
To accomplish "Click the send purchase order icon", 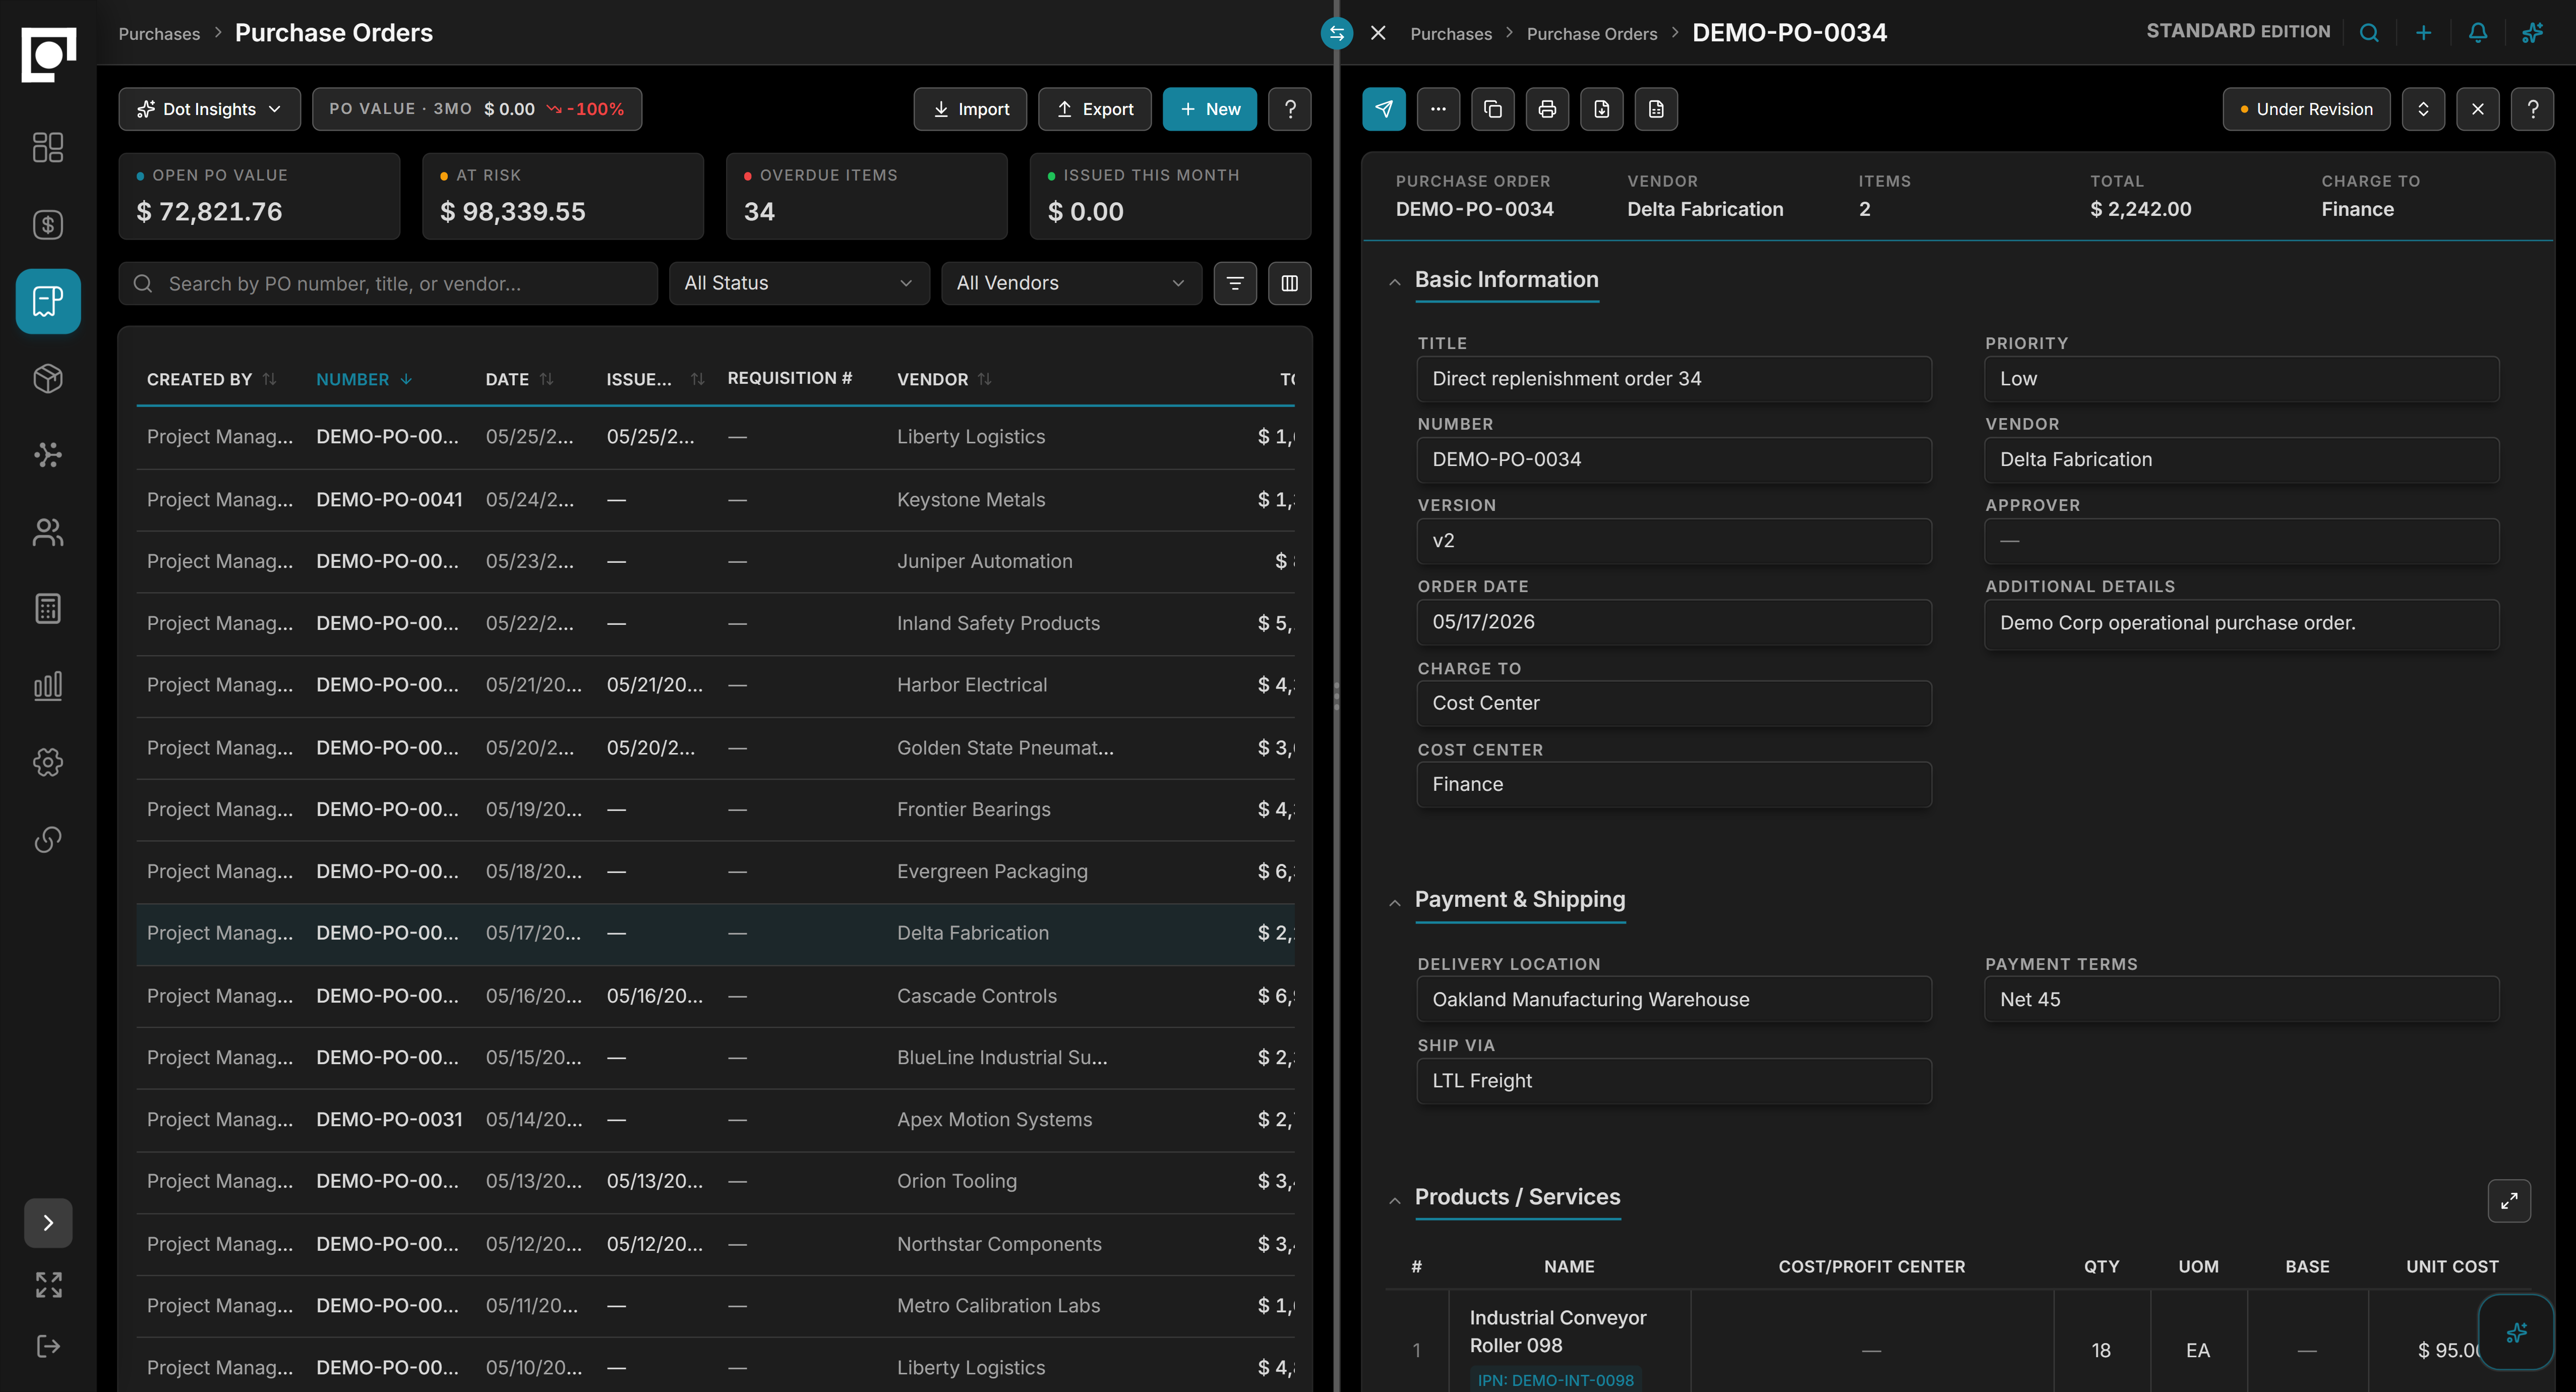I will pyautogui.click(x=1383, y=109).
